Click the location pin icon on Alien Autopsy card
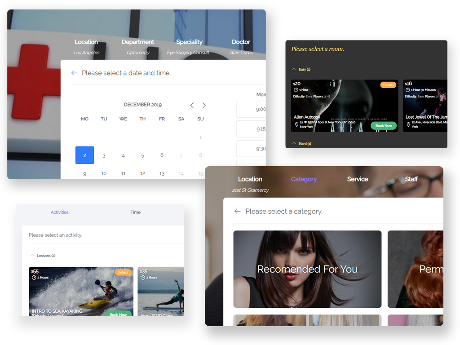Image resolution: width=460 pixels, height=345 pixels. click(x=296, y=124)
